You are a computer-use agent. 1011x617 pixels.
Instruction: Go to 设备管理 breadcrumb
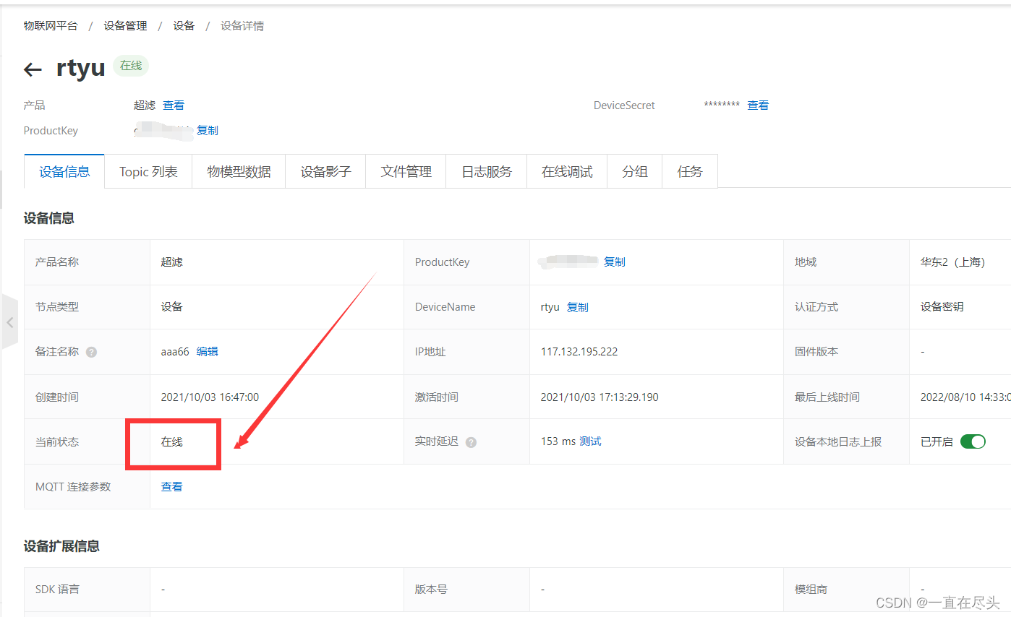[125, 26]
